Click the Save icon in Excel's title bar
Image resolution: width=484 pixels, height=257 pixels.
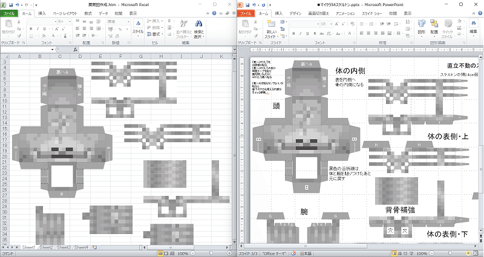[x=11, y=5]
